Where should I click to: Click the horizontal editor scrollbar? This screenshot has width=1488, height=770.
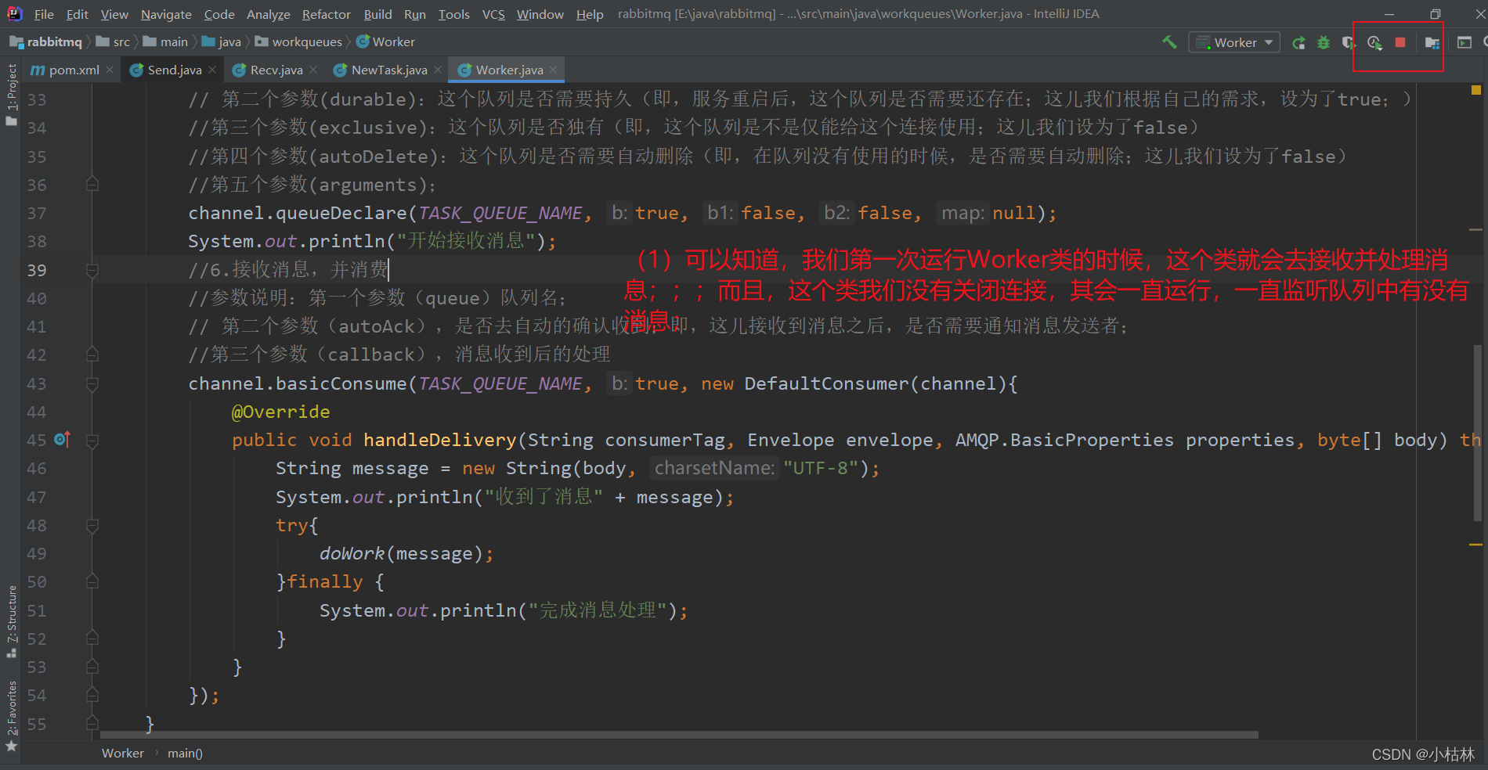click(679, 735)
